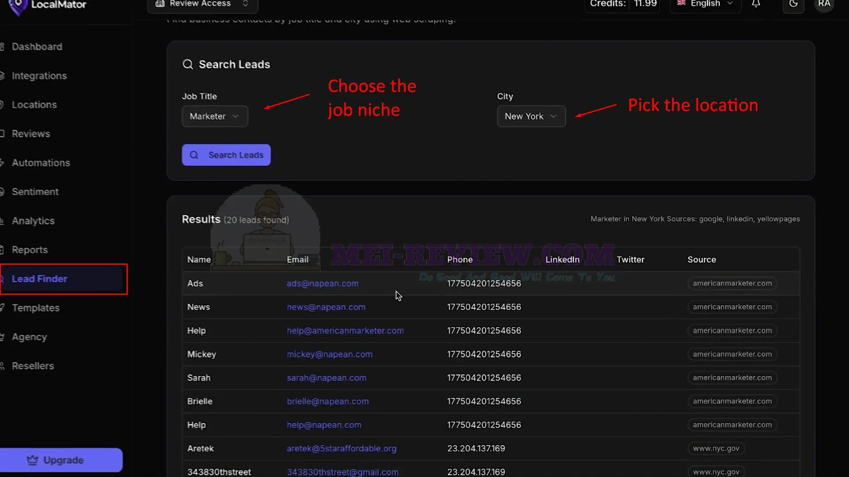This screenshot has width=849, height=477.
Task: Open ads@napean.com email link
Action: pos(323,283)
